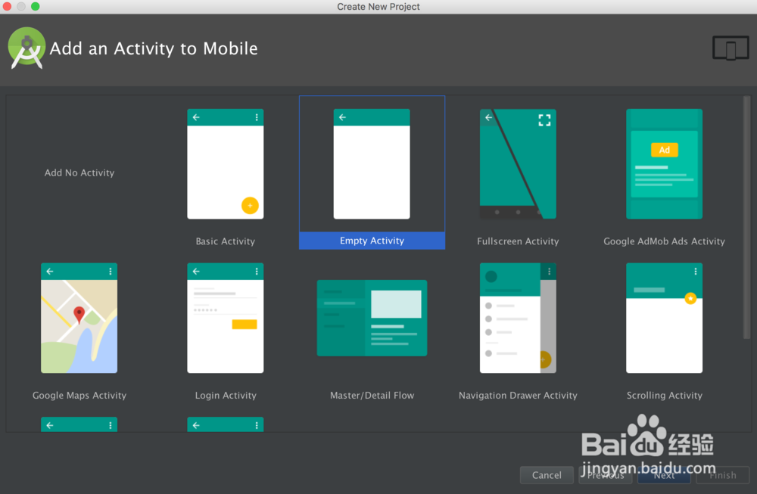Close the Create New Project window
Screen dimensions: 757x494
click(7, 6)
